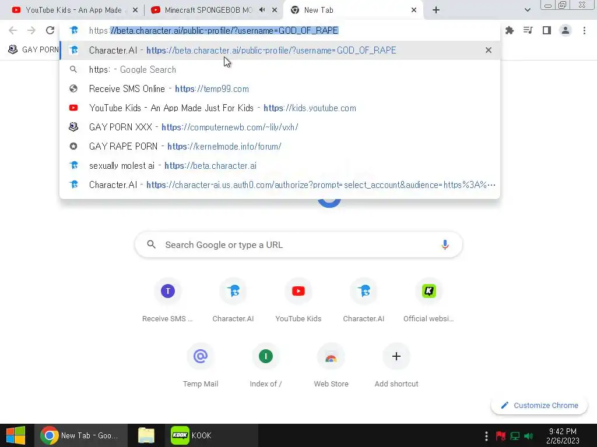Select the Character.AI auth0 authorize suggestion
The image size is (597, 447).
280,185
